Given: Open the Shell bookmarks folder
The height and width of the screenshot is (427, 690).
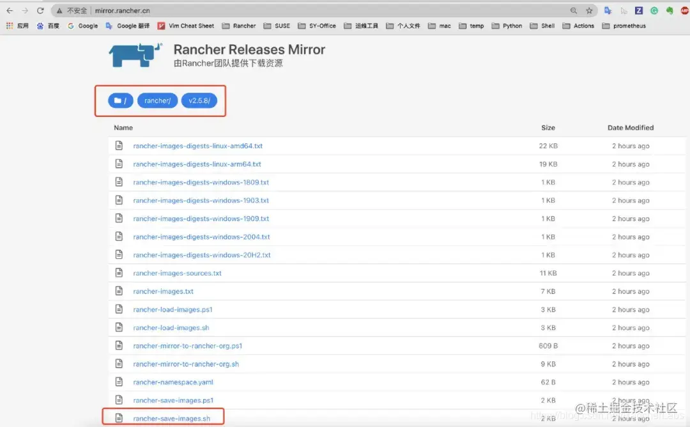Looking at the screenshot, I should point(542,26).
